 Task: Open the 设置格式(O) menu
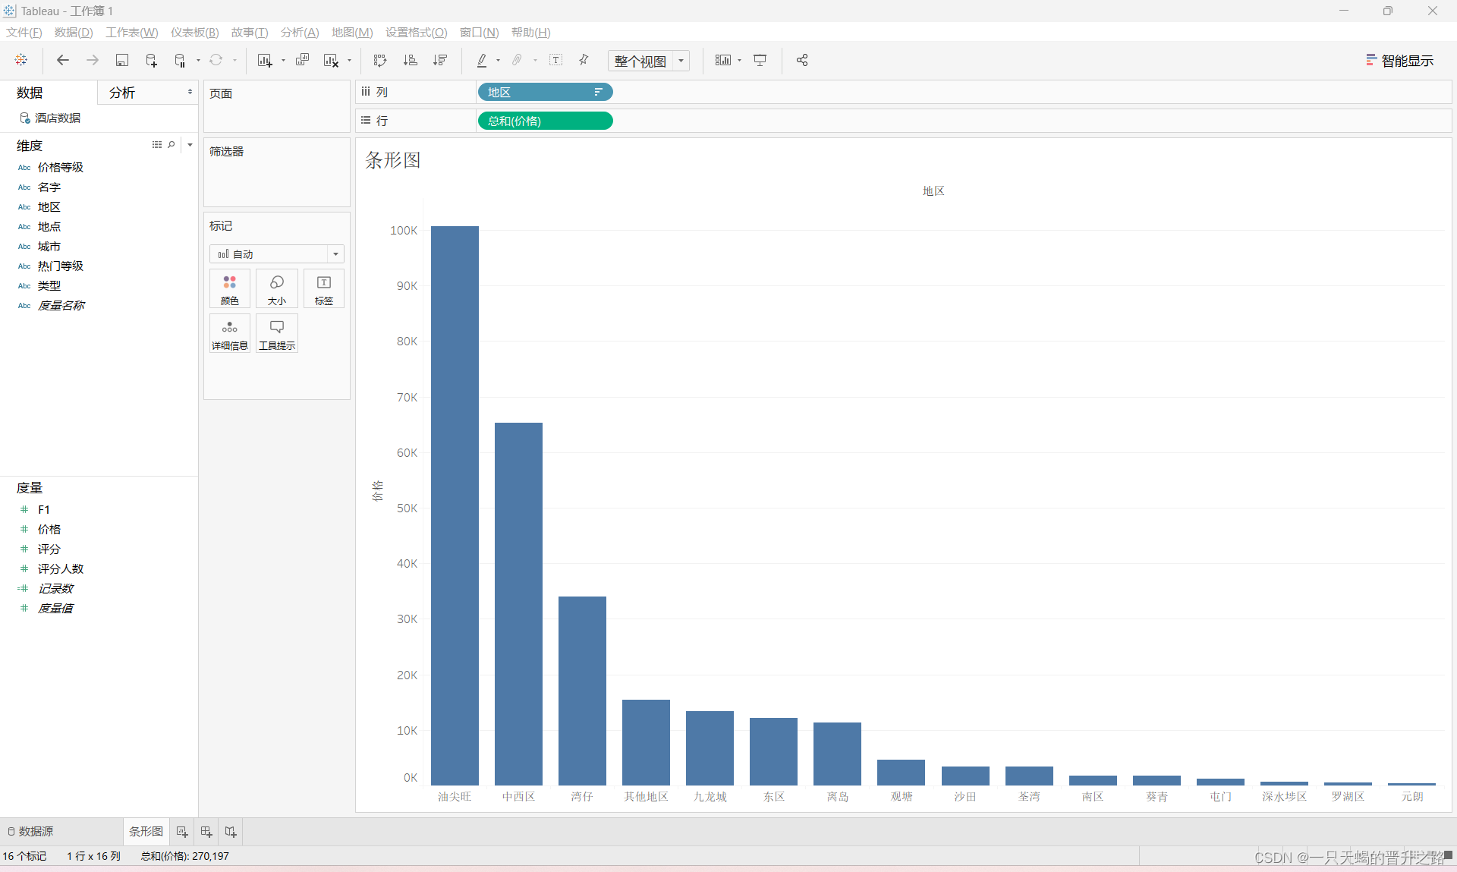click(417, 32)
